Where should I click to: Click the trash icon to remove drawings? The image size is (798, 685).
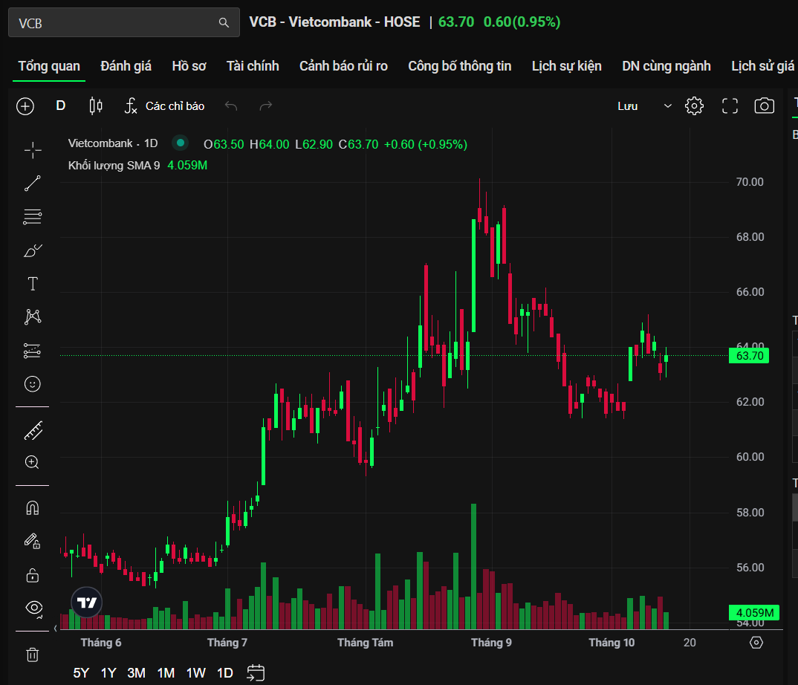point(33,655)
